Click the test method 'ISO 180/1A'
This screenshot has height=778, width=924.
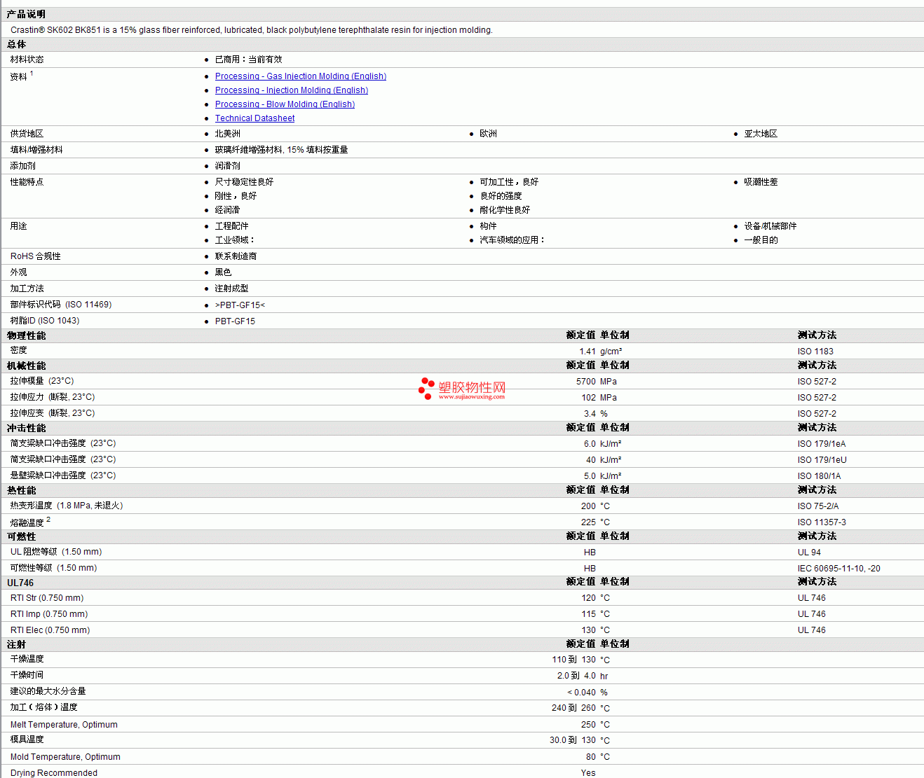pyautogui.click(x=819, y=476)
